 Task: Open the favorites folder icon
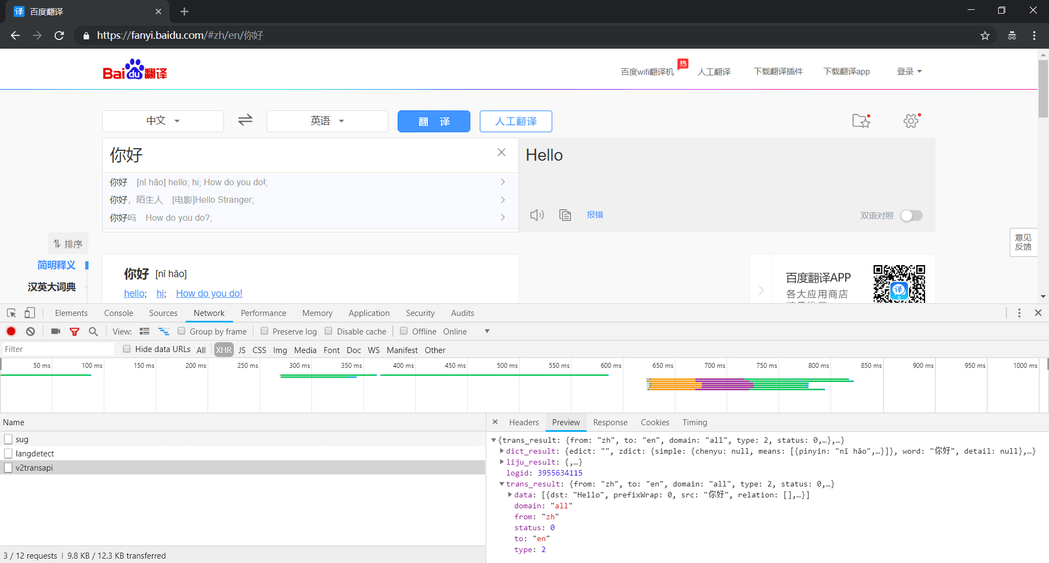coord(861,121)
